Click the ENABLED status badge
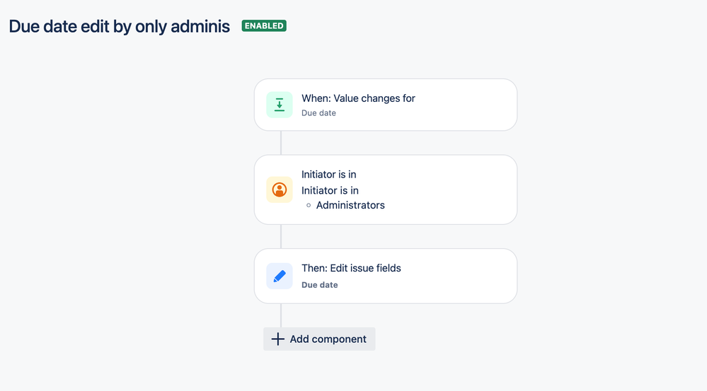Screen dimensions: 707x391 (x=264, y=25)
